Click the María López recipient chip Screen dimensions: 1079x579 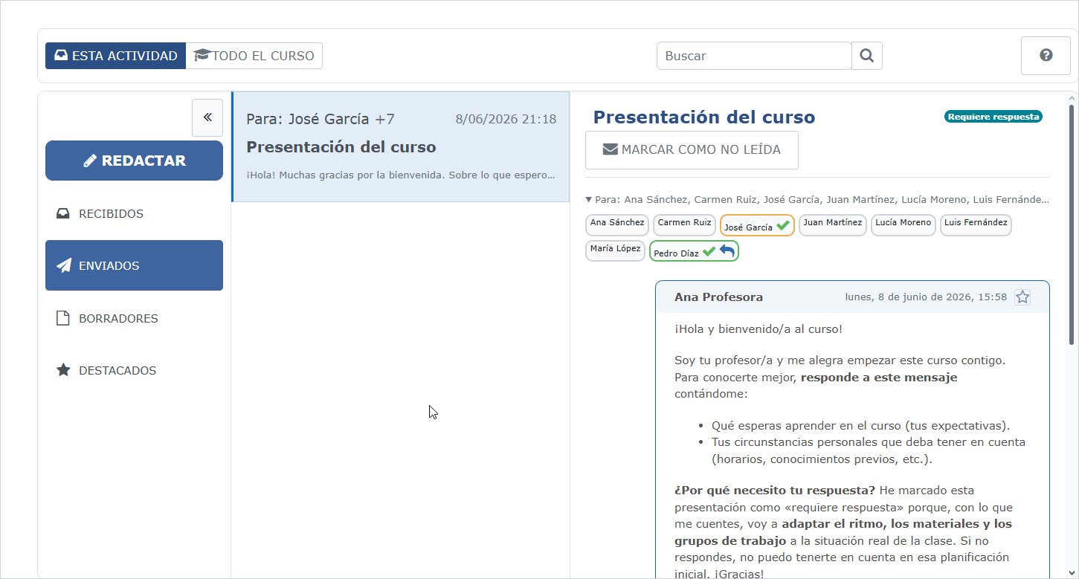(615, 251)
